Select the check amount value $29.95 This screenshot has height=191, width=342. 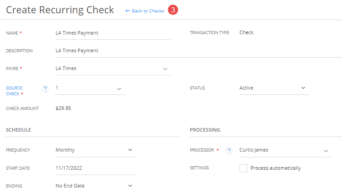coord(63,108)
